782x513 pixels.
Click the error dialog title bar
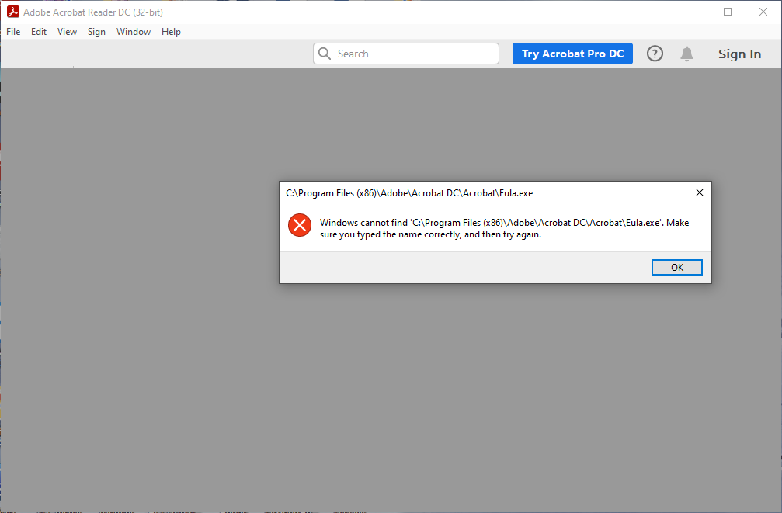(x=466, y=192)
